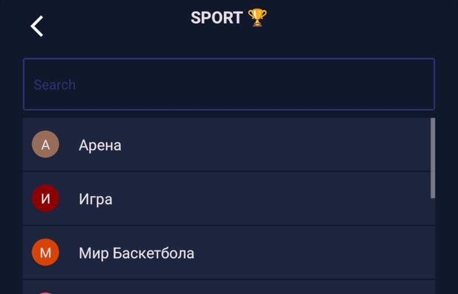Click the SPORT header title
The width and height of the screenshot is (458, 294).
point(217,18)
